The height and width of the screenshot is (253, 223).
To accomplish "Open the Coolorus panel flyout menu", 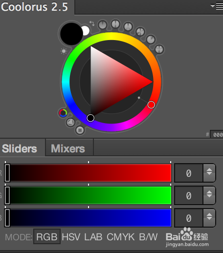I will (x=217, y=6).
